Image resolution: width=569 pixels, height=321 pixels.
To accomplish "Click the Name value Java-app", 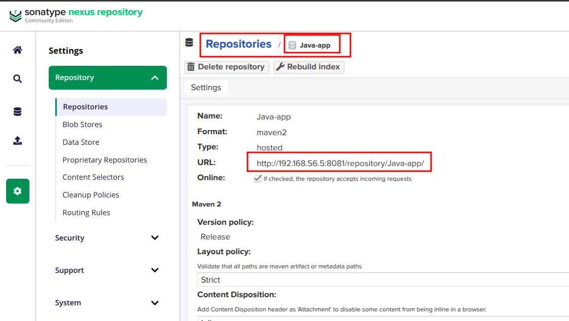I will tap(274, 117).
